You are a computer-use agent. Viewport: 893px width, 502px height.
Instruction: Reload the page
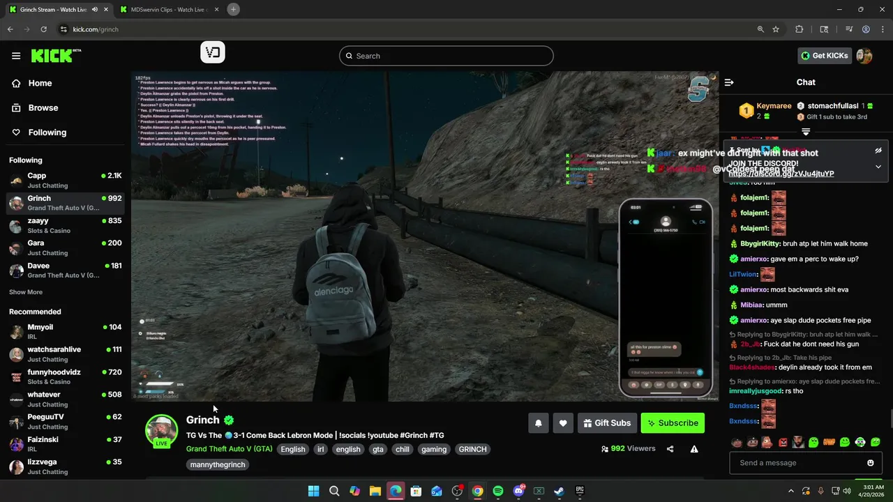tap(43, 29)
